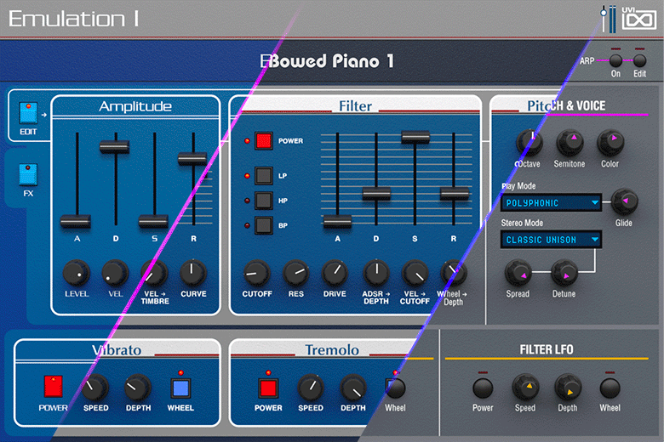Click the Detune knob
The width and height of the screenshot is (664, 442).
[x=564, y=273]
